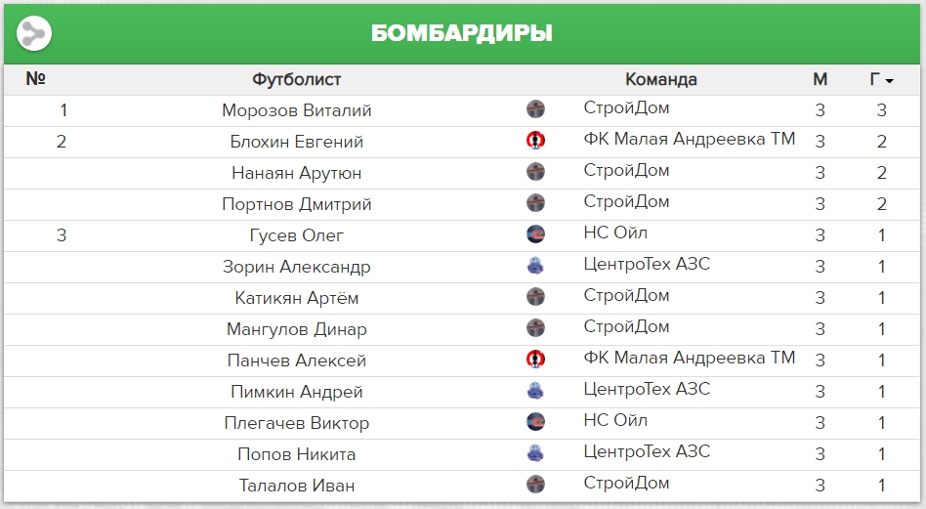Click the СтройДом logo beside Морозов Виталий

pos(535,109)
